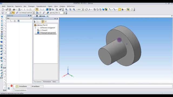
Task: Create a new document with the New icon
Action: pos(3,9)
